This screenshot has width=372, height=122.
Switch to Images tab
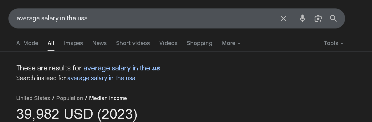pos(73,43)
